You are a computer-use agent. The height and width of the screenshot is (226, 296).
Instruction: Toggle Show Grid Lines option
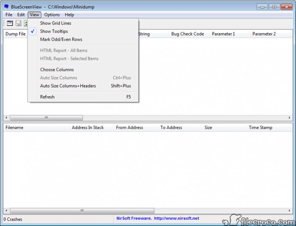(83, 23)
